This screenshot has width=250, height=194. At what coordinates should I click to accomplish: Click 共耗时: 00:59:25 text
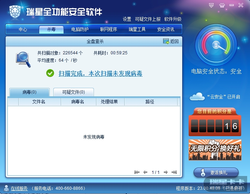110,53
